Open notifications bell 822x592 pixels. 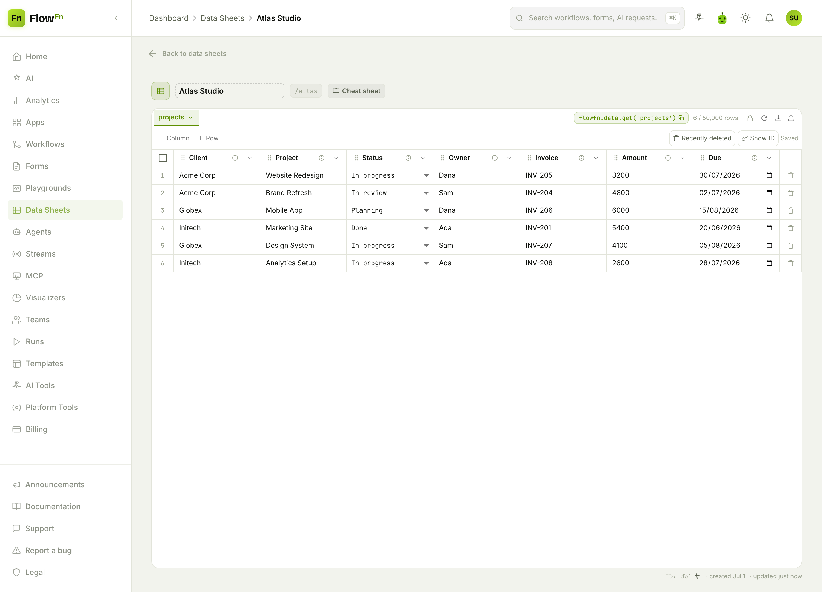(769, 18)
